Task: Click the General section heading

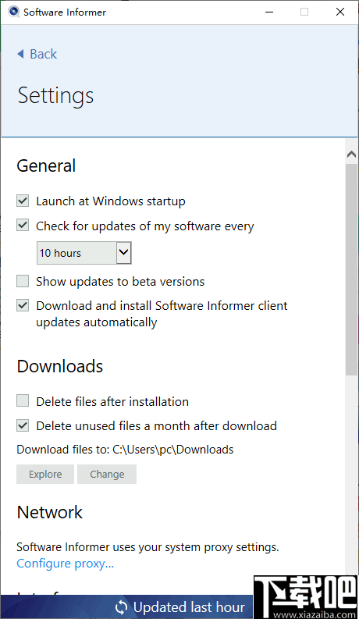Action: (x=46, y=165)
